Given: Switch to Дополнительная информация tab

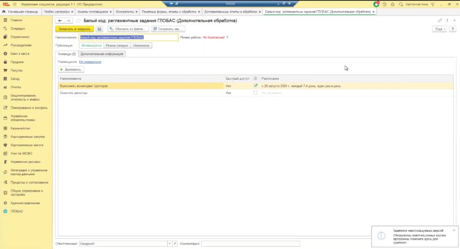Looking at the screenshot, I should [x=102, y=54].
